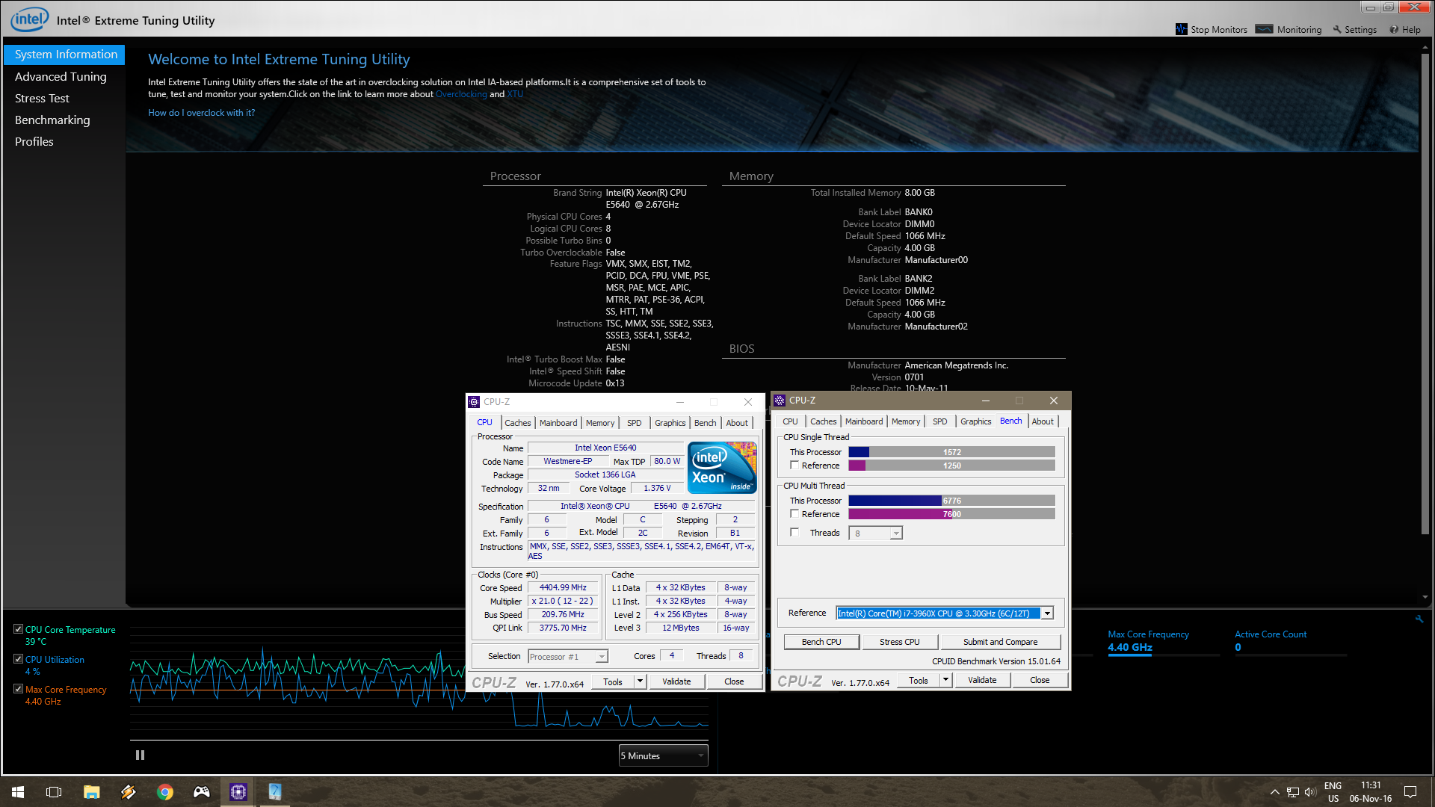This screenshot has width=1435, height=807.
Task: Open network tray icon
Action: pos(1293,792)
